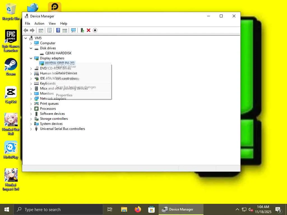Screen dimensions: 287x215
Task: Open the notification center icon
Action: (x=278, y=209)
